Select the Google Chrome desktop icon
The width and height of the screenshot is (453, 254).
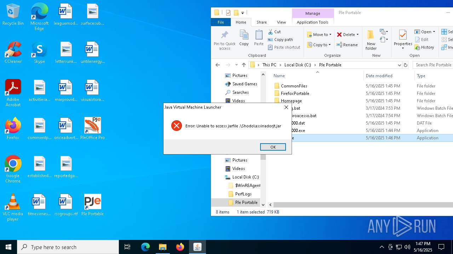tap(13, 169)
